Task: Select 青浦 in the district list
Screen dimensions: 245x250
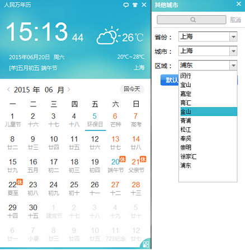Action: point(208,121)
